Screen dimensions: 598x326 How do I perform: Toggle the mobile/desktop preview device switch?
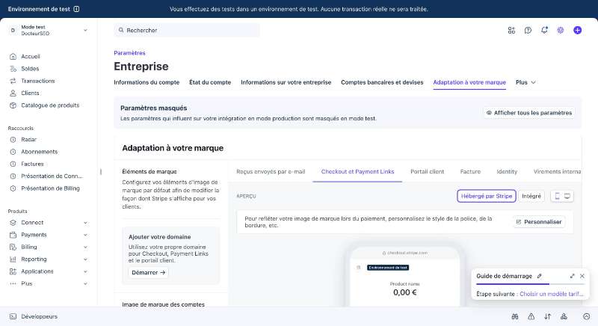(562, 196)
